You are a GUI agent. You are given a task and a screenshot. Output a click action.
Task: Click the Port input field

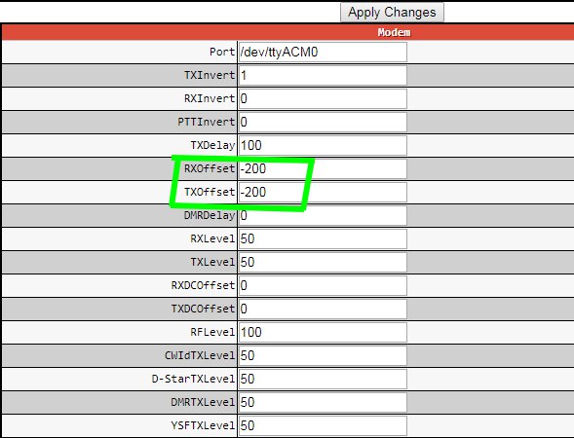click(323, 52)
